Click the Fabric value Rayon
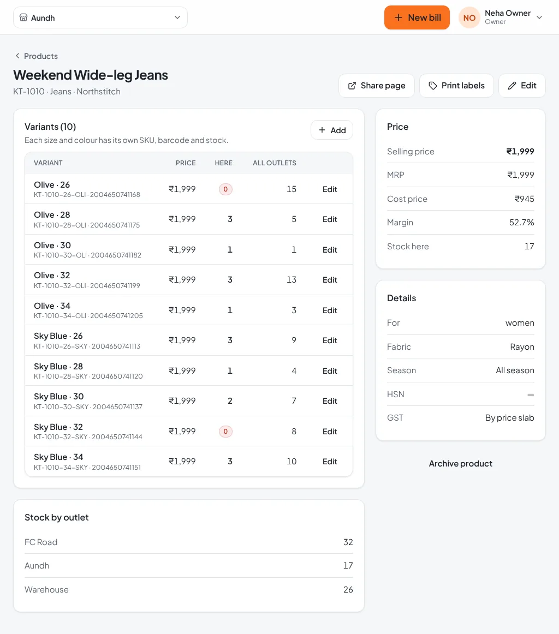Screen dimensions: 559x634 (x=522, y=347)
